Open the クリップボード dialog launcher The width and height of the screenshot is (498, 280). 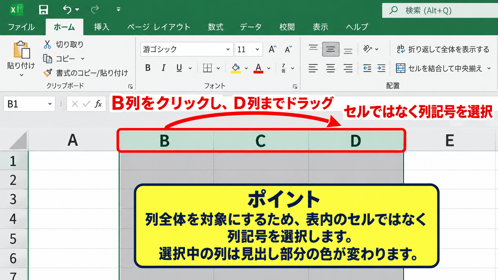coord(130,87)
